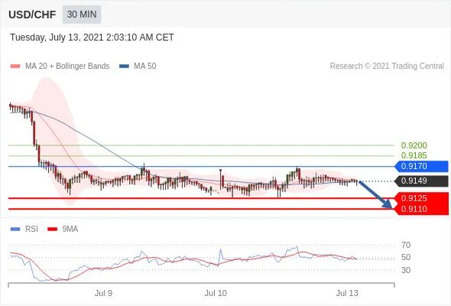
Task: Toggle the 9MA red legend swatch
Action: click(52, 229)
